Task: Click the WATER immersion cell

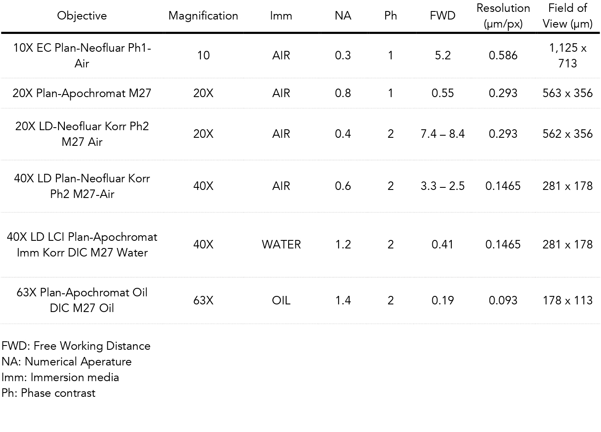Action: click(x=281, y=245)
